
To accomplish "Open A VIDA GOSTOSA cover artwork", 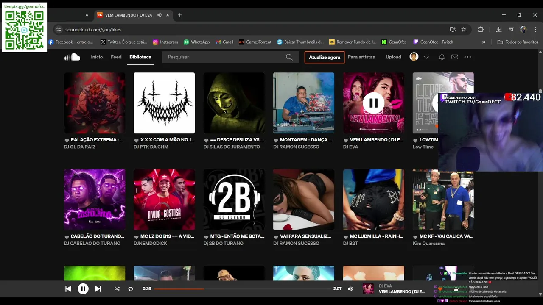I will click(x=164, y=200).
